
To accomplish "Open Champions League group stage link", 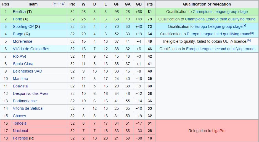I will (x=220, y=12).
